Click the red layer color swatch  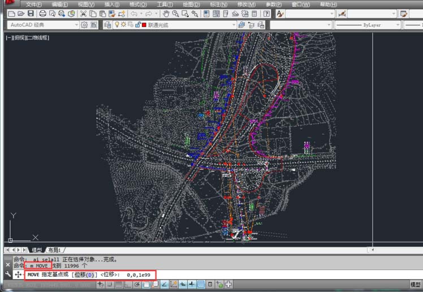pyautogui.click(x=144, y=25)
